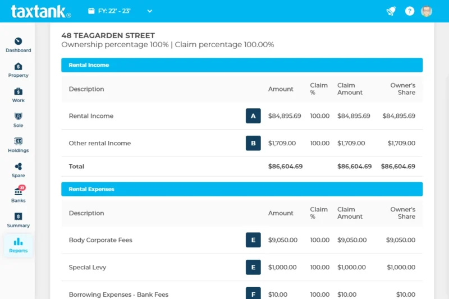The image size is (449, 299).
Task: Click the Total amount $86,604.69
Action: pos(285,167)
